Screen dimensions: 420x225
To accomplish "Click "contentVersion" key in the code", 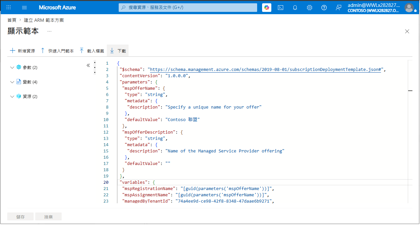I will (140, 76).
